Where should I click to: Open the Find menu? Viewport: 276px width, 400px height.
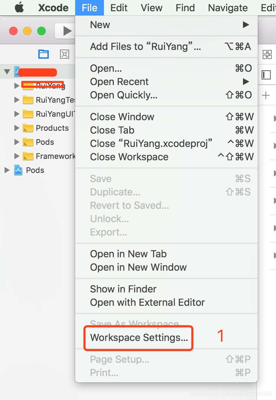pyautogui.click(x=185, y=8)
